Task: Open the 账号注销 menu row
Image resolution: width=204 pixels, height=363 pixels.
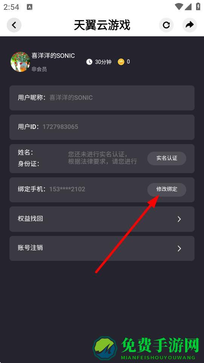Action: [102, 248]
